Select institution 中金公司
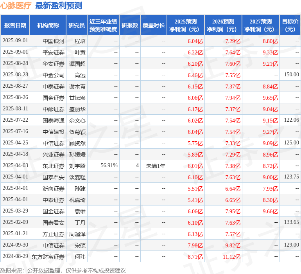The image size is (301, 274). 54,75
